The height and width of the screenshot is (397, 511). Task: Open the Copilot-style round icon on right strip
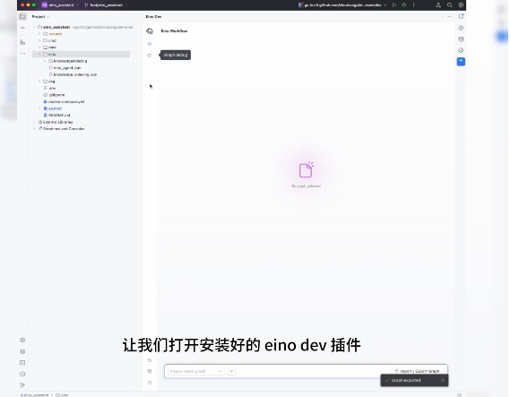click(461, 50)
